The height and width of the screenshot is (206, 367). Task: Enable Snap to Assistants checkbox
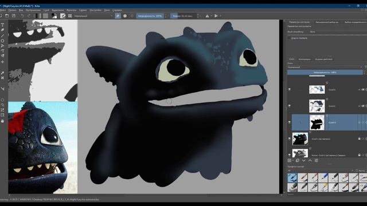[x=289, y=38]
